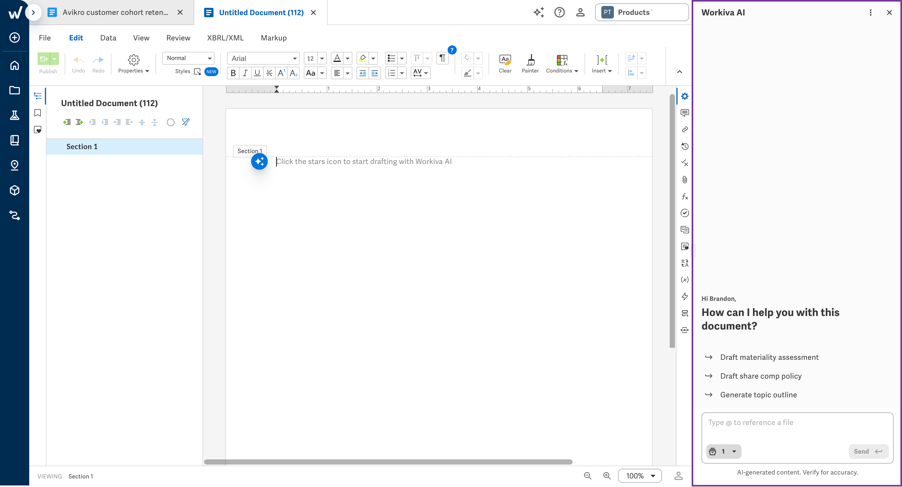The image size is (902, 487).
Task: Open the Automations lightning bolt icon
Action: (685, 296)
